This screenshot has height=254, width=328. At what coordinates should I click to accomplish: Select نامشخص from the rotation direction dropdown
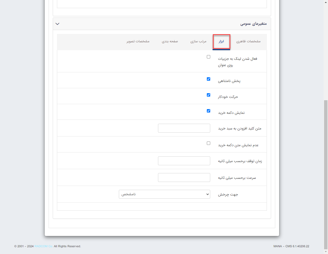tap(164, 194)
